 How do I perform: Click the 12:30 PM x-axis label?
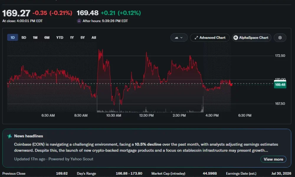pyautogui.click(x=146, y=115)
